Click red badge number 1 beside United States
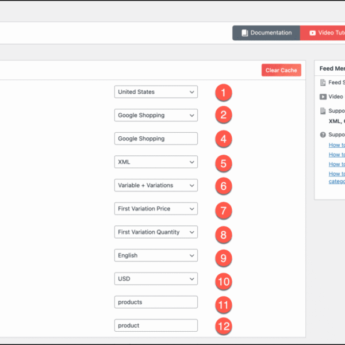 pos(223,92)
